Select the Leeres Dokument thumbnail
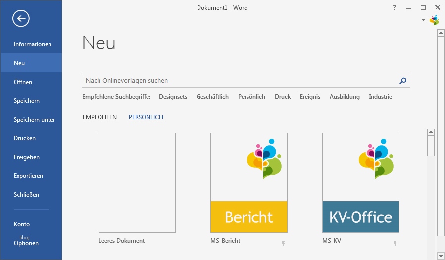The width and height of the screenshot is (445, 260). point(137,183)
